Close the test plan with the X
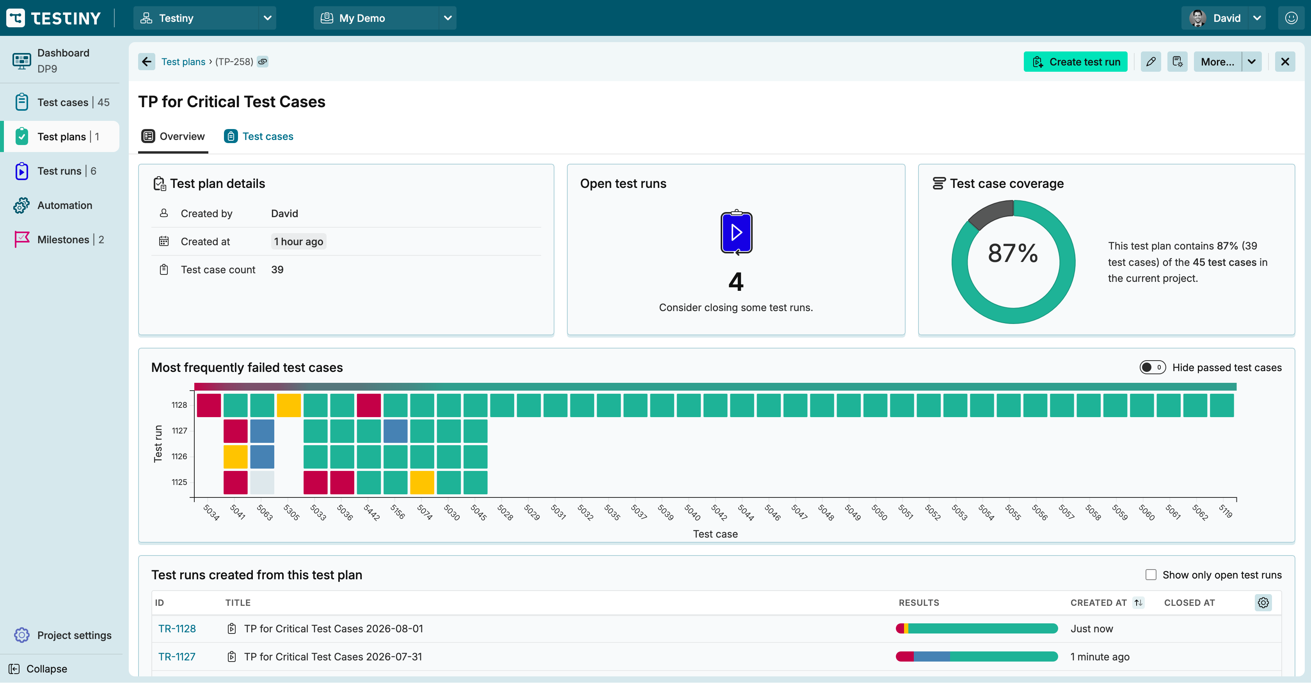Image resolution: width=1311 pixels, height=683 pixels. 1284,62
